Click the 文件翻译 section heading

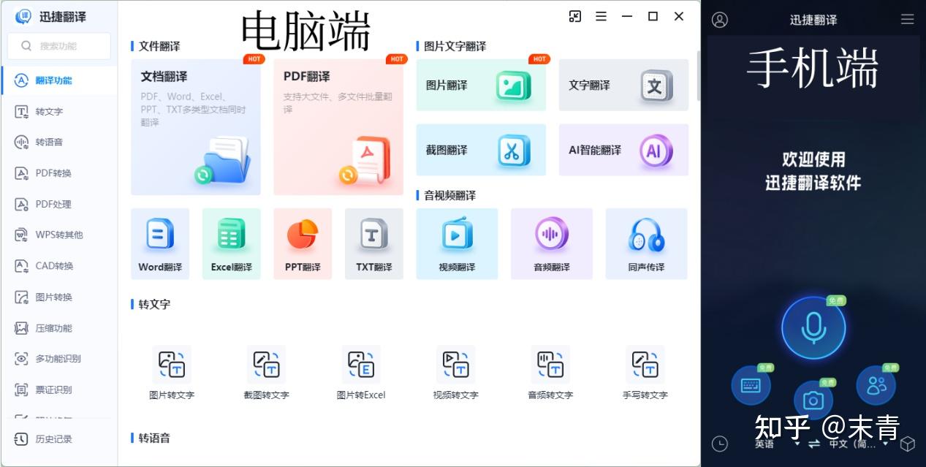[159, 46]
